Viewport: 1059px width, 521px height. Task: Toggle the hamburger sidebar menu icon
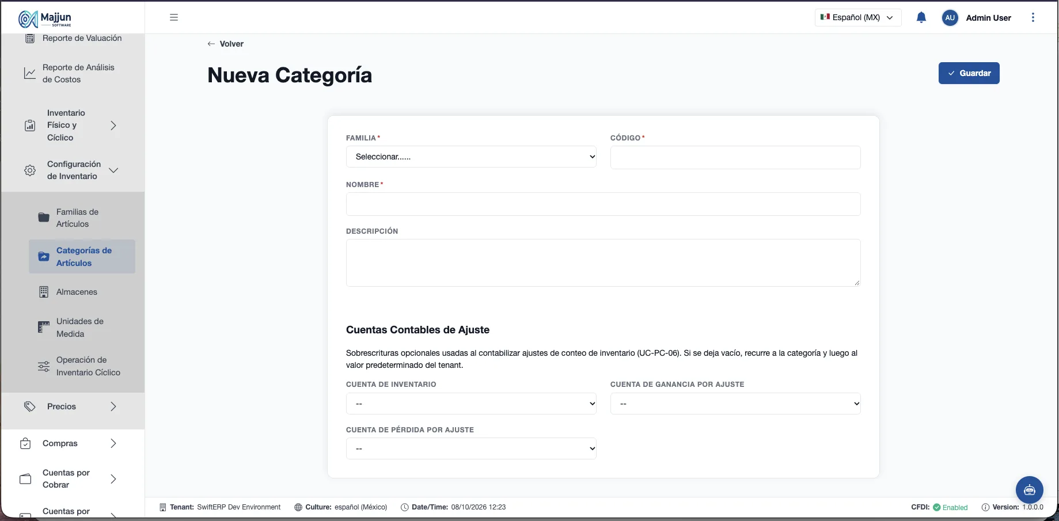[x=174, y=17]
